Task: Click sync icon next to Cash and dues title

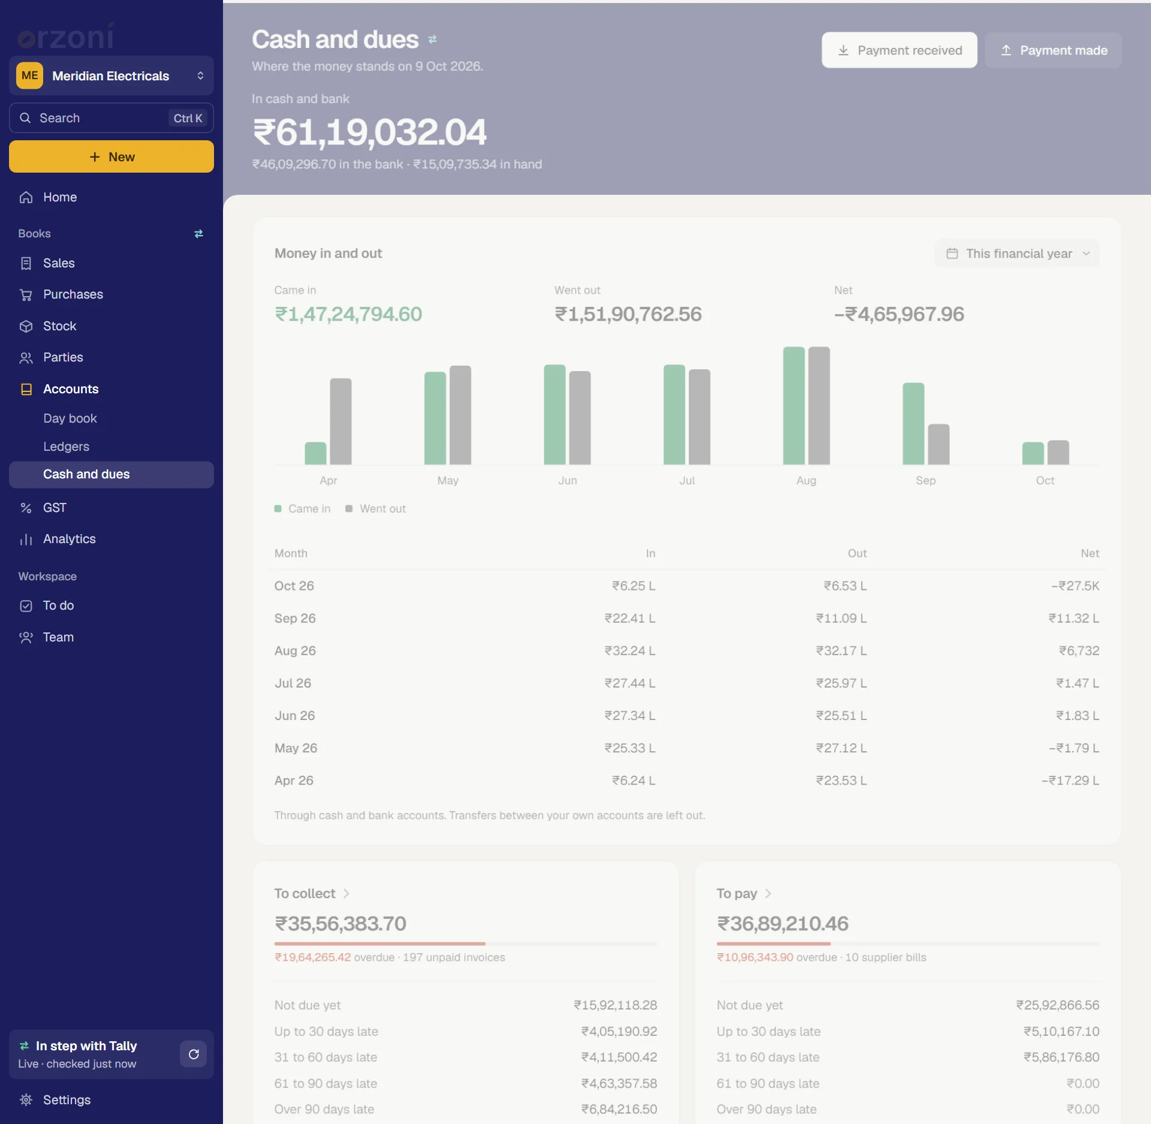Action: point(432,40)
